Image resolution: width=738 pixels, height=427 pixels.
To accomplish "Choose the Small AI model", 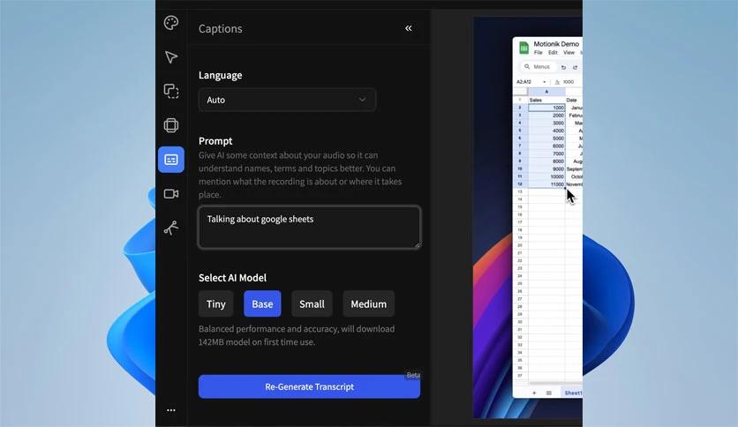I will 312,303.
